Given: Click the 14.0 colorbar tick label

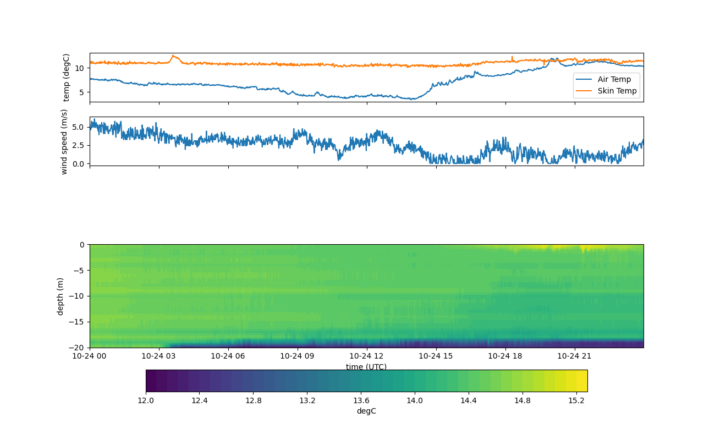Looking at the screenshot, I should [x=415, y=400].
